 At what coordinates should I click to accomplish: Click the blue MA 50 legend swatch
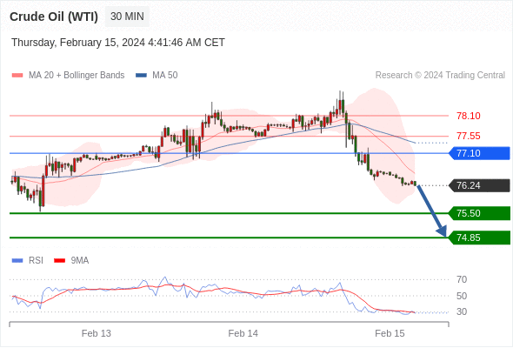pos(141,76)
